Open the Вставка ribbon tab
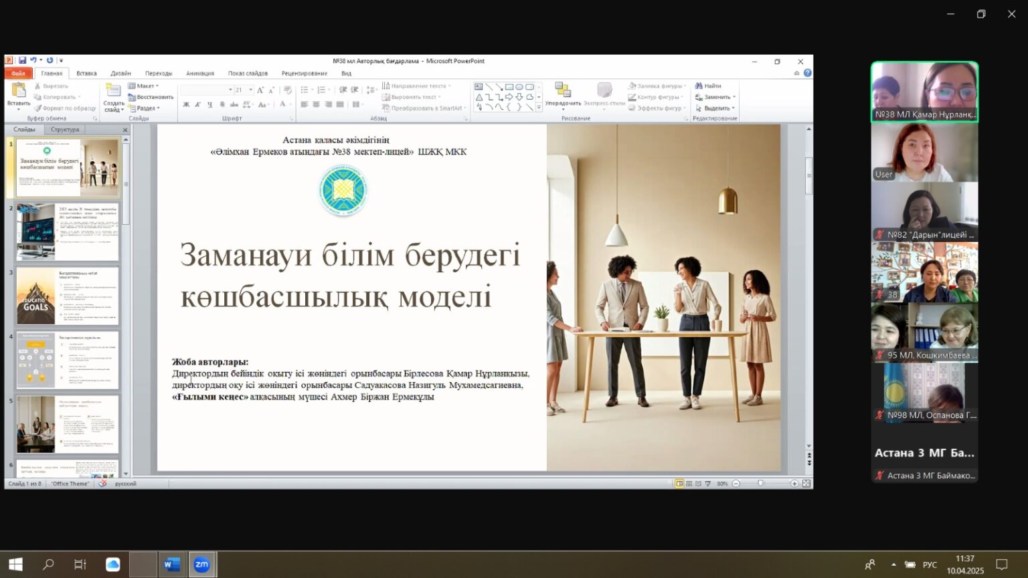This screenshot has width=1028, height=578. tap(86, 74)
